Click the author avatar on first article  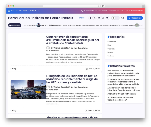coord(48,48)
